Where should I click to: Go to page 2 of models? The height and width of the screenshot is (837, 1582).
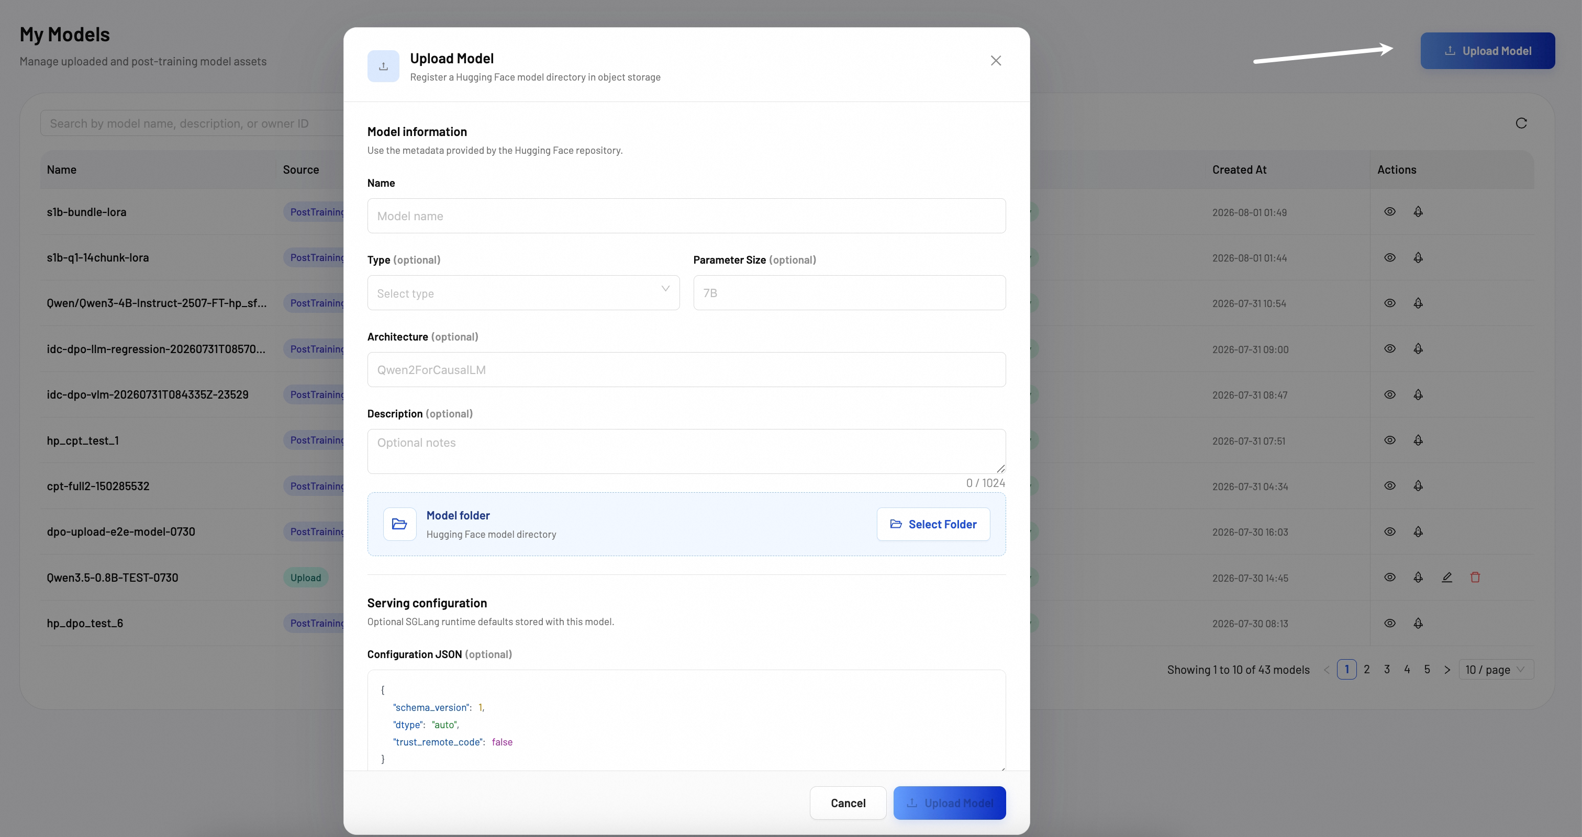tap(1366, 670)
